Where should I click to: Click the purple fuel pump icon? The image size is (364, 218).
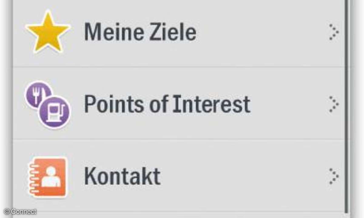(55, 112)
